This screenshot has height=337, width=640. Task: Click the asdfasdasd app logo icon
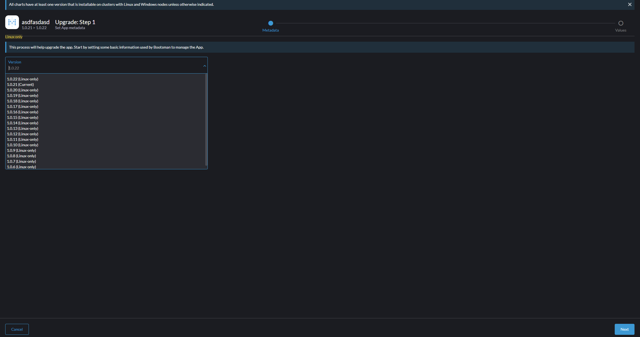pos(12,22)
